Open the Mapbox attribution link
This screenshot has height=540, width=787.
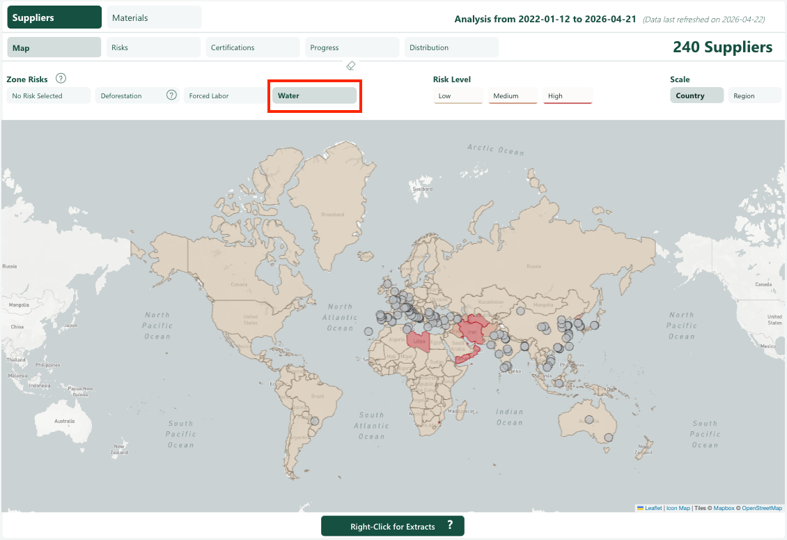coord(724,508)
